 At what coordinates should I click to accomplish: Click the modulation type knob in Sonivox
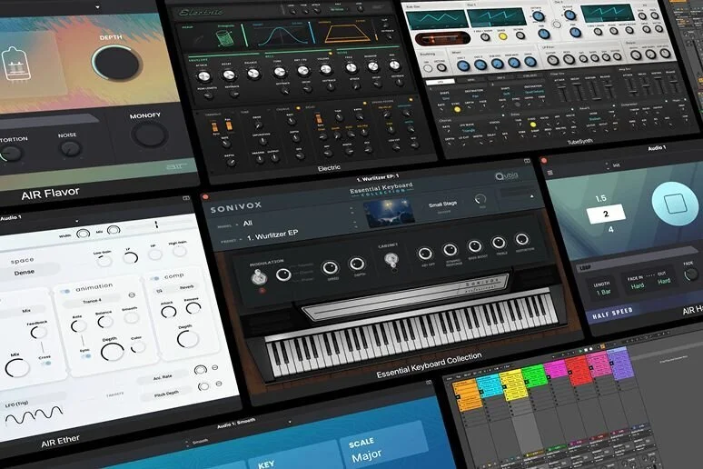click(283, 274)
